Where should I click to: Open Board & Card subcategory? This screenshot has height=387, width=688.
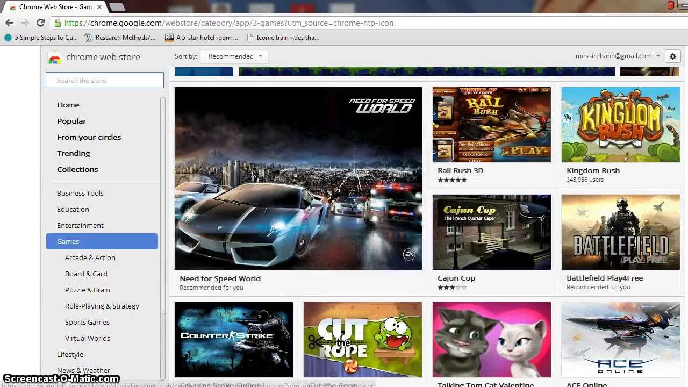[86, 274]
